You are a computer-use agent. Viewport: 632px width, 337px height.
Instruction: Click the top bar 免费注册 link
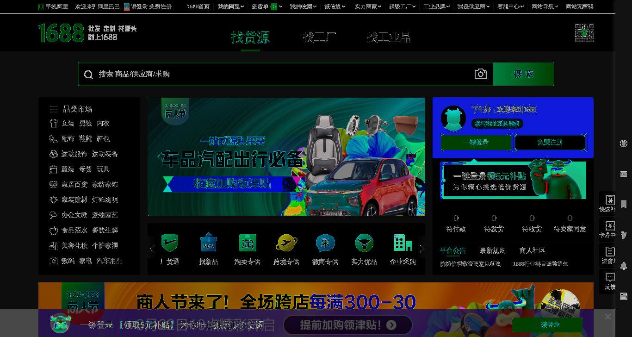pyautogui.click(x=160, y=6)
